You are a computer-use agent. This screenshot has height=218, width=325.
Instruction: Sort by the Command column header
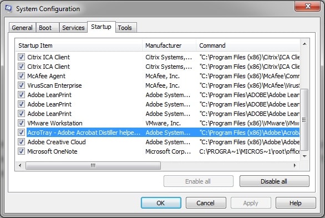[x=248, y=45]
